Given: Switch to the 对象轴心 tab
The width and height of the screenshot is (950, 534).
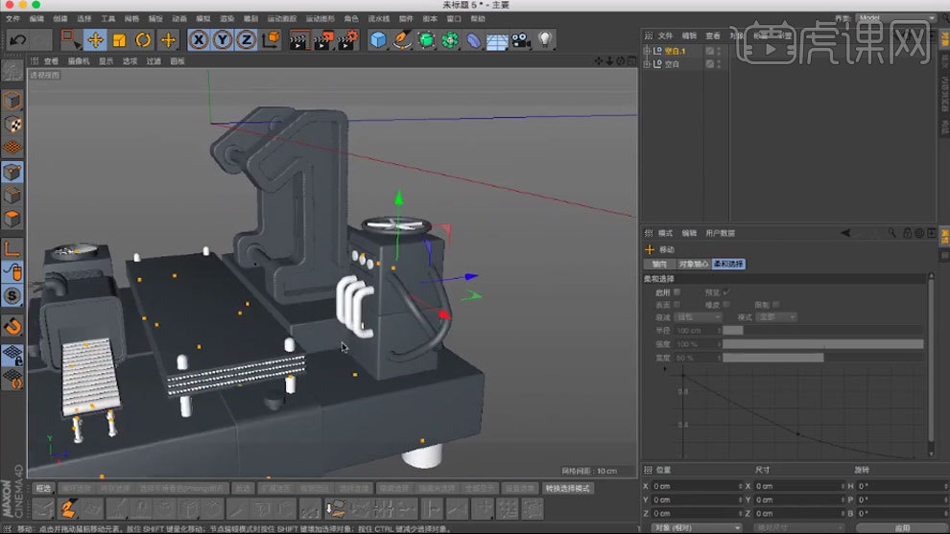Looking at the screenshot, I should click(693, 264).
